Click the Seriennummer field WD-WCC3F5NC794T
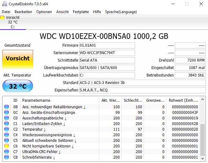Image resolution: width=208 pixels, height=163 pixels. (107, 53)
